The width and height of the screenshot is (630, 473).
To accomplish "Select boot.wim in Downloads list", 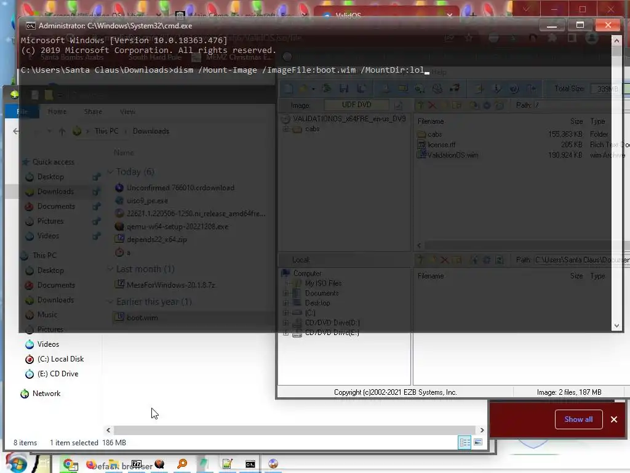I will click(142, 317).
